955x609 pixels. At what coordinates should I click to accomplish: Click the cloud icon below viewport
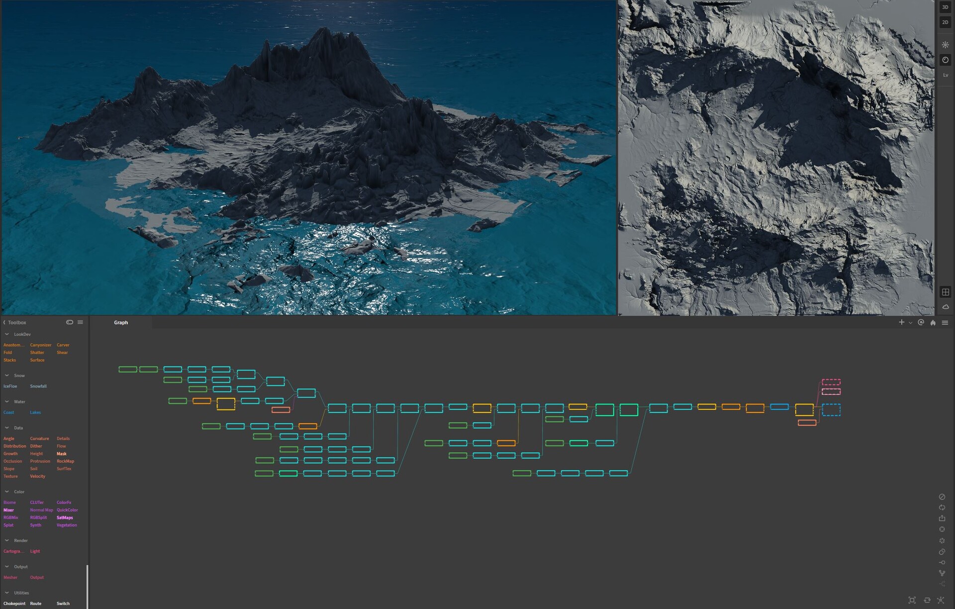pyautogui.click(x=945, y=307)
